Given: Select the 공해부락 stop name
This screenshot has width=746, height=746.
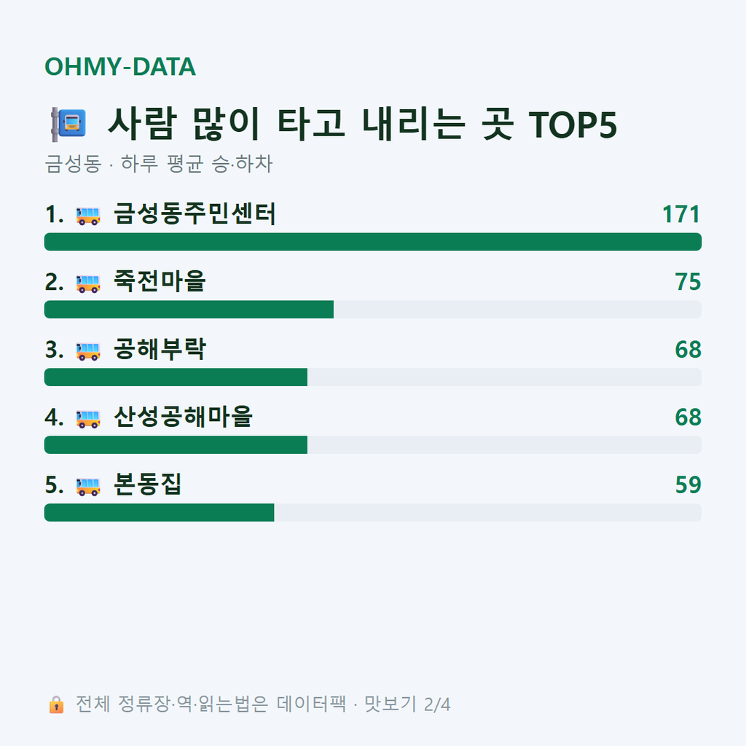Looking at the screenshot, I should click(x=160, y=349).
